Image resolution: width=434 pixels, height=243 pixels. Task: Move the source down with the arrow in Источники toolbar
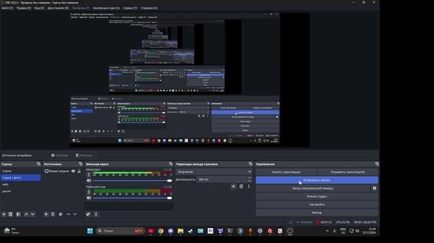coord(75,214)
